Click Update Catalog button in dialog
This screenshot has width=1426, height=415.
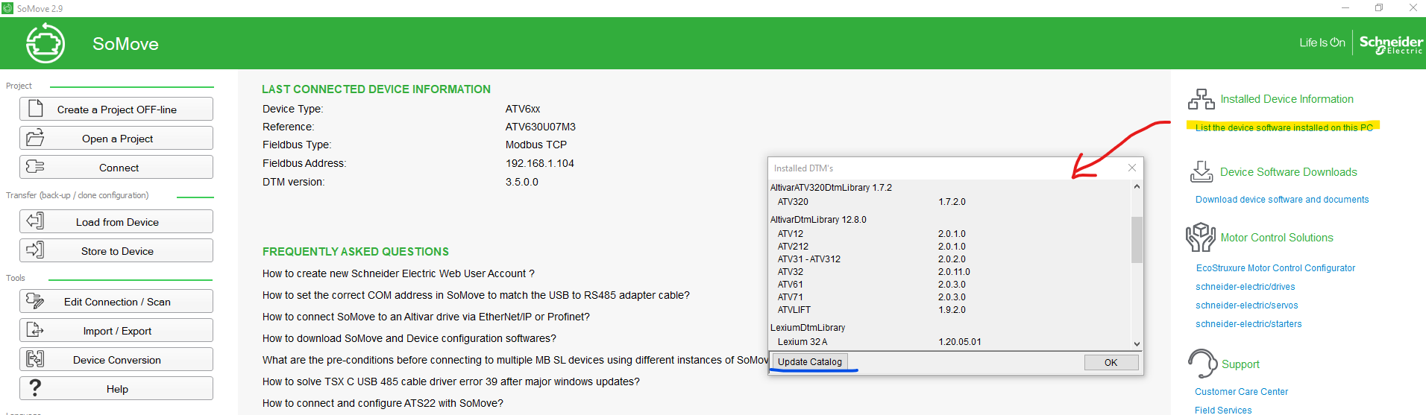click(x=810, y=361)
